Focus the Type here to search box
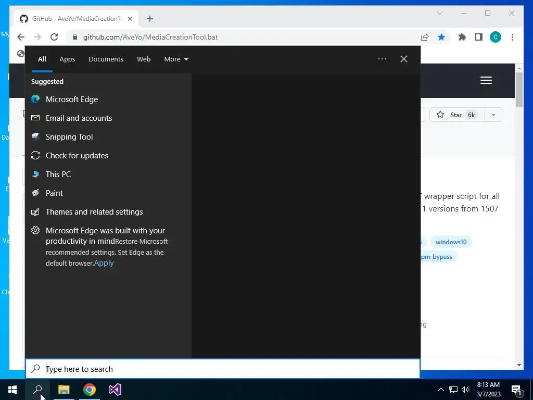Viewport: 533px width, 400px height. tap(223, 369)
